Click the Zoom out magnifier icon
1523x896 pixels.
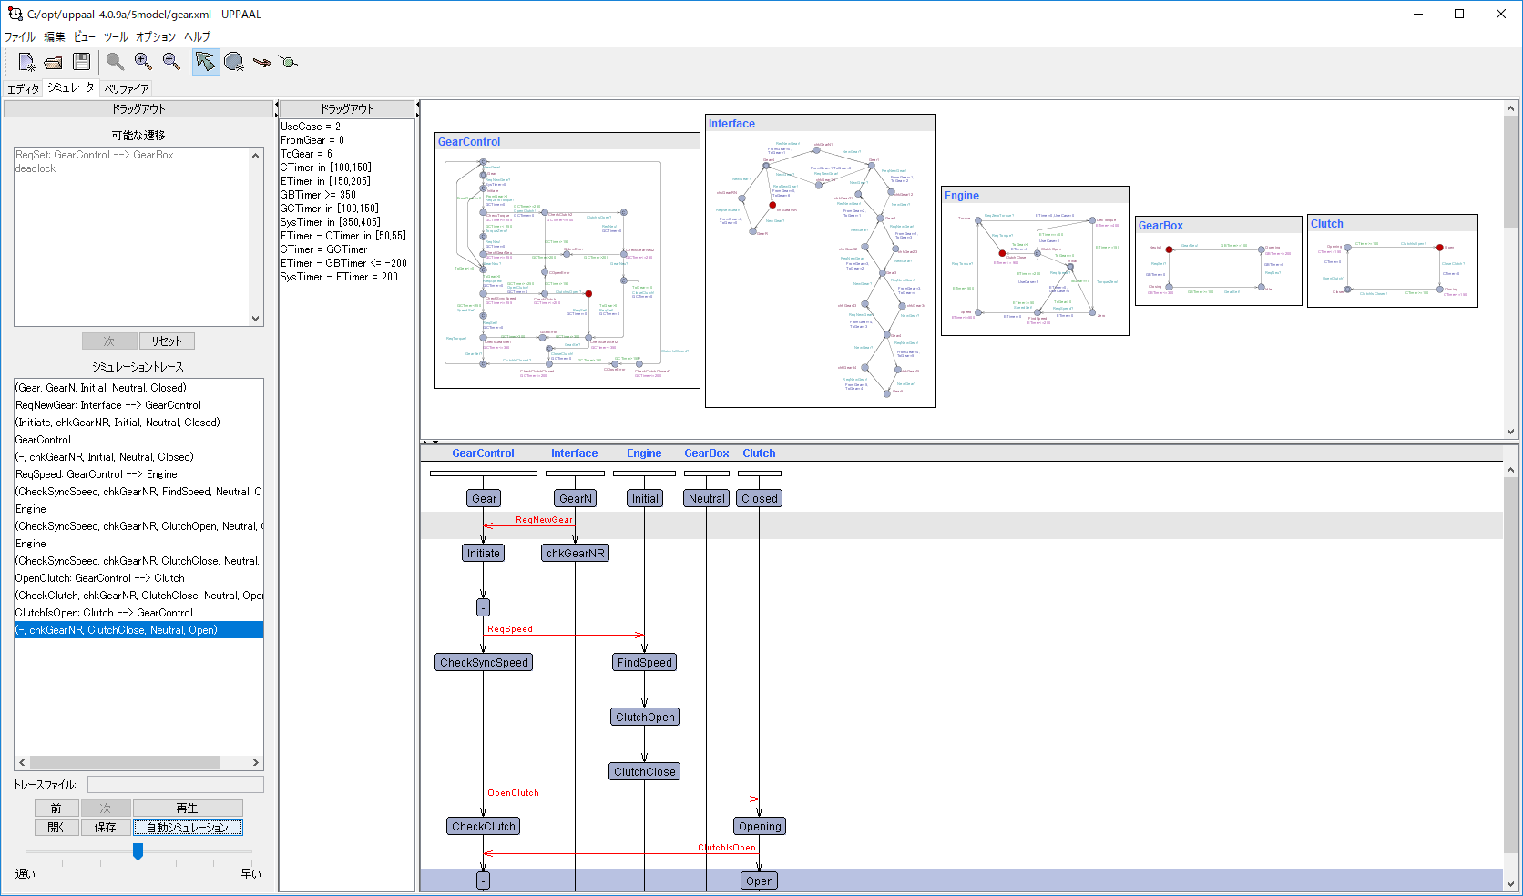click(x=171, y=62)
